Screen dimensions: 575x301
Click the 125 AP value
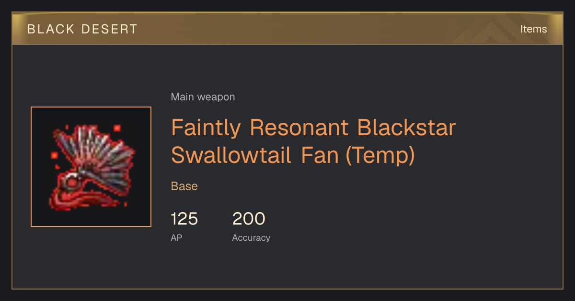tap(184, 219)
